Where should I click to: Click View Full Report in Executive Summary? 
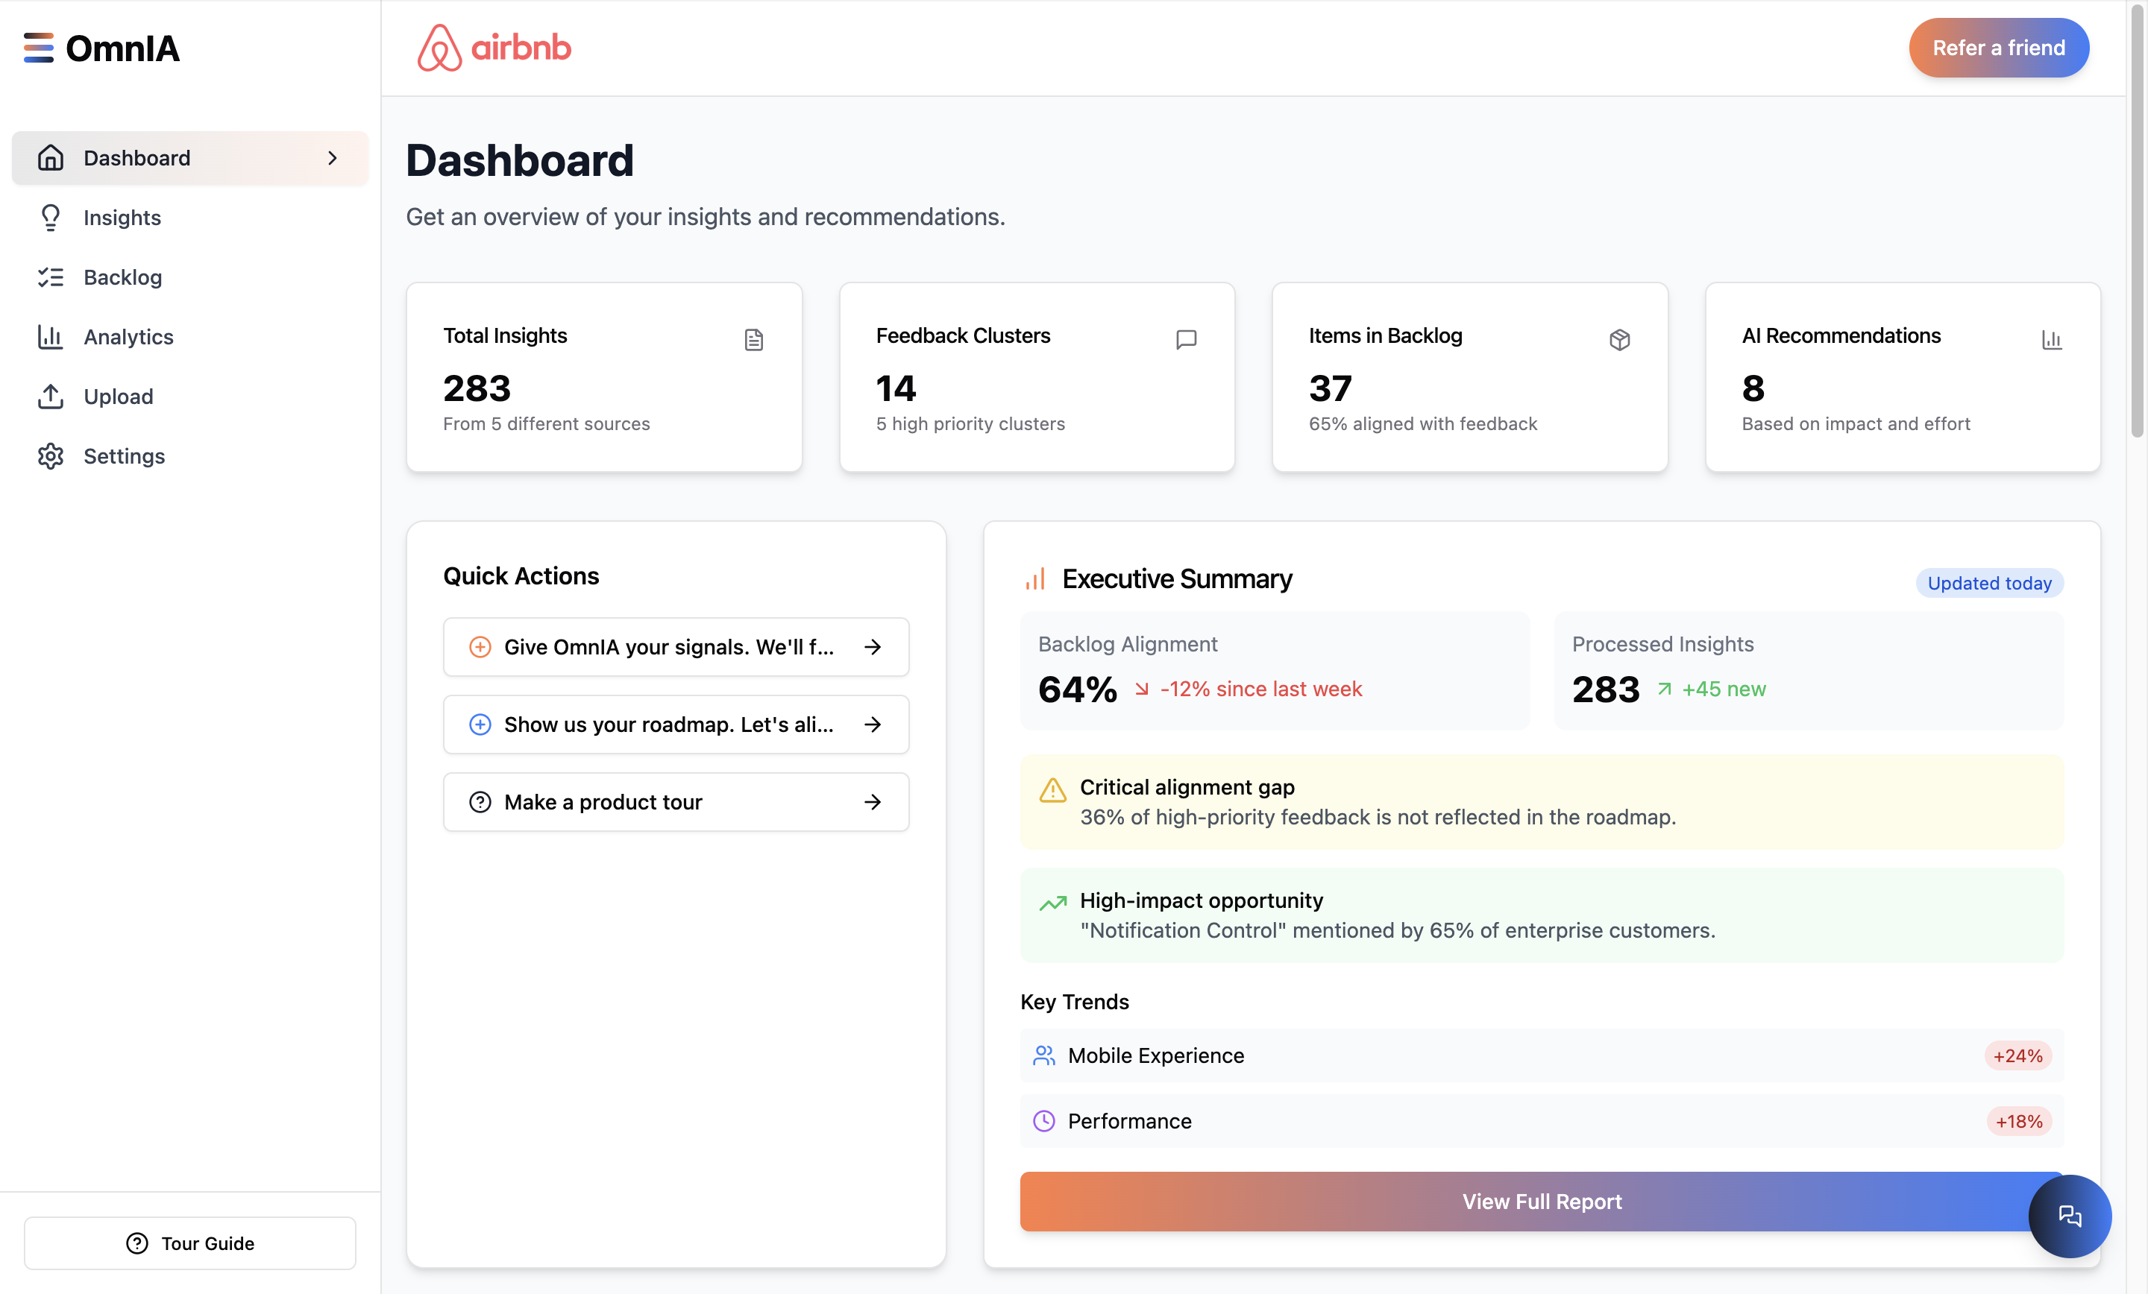click(x=1541, y=1202)
